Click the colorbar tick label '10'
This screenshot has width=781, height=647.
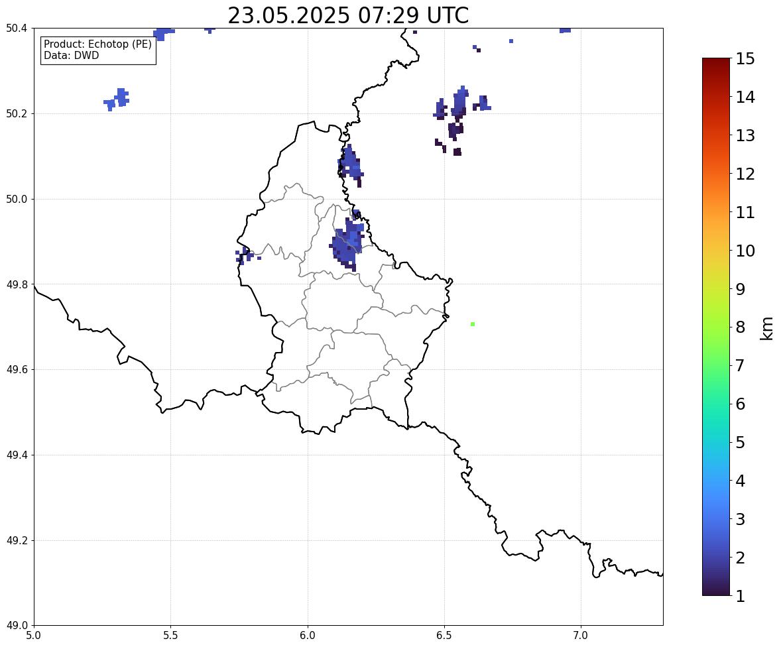pyautogui.click(x=745, y=251)
